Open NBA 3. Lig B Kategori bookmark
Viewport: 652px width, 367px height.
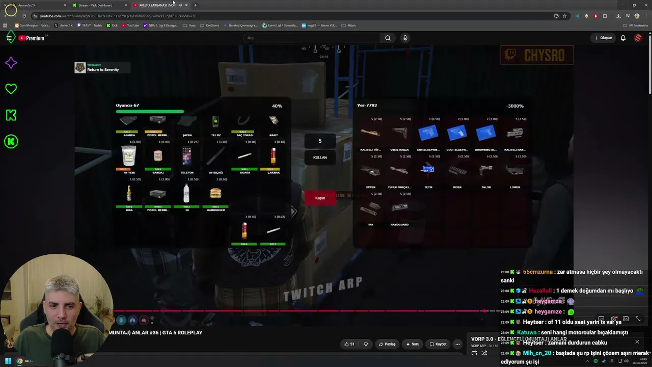[161, 25]
